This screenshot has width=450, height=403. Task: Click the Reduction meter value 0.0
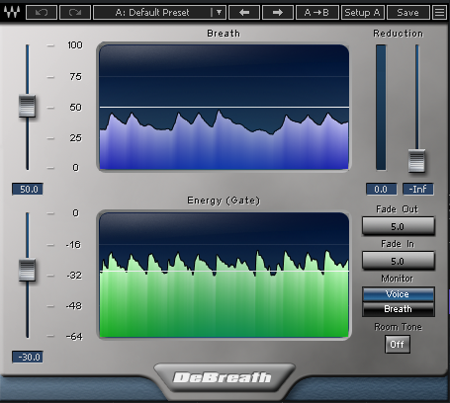tap(381, 189)
